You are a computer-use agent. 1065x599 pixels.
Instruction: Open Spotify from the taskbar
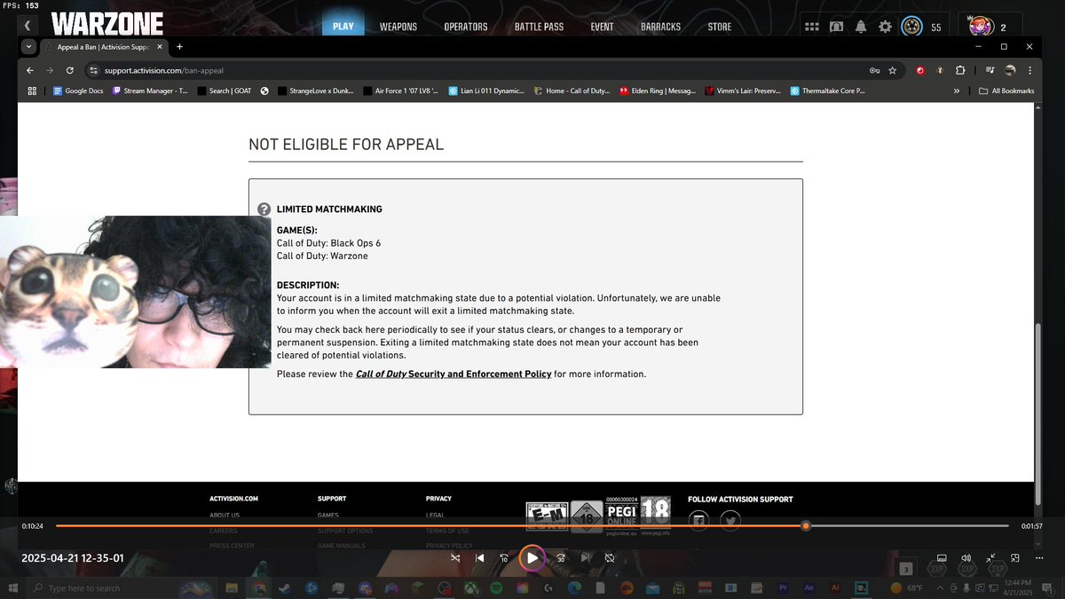(496, 588)
